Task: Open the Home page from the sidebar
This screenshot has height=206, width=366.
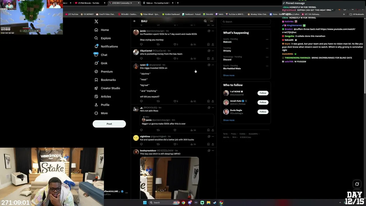Action: [x=102, y=30]
